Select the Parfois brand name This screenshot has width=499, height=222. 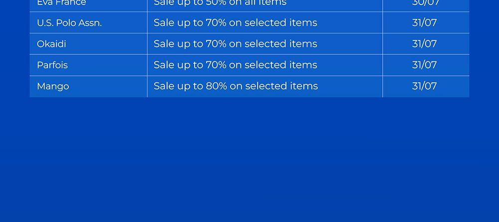pos(52,65)
